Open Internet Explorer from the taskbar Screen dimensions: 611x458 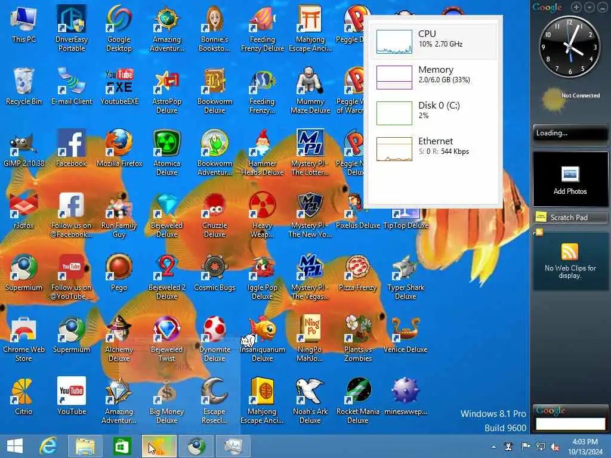click(48, 446)
